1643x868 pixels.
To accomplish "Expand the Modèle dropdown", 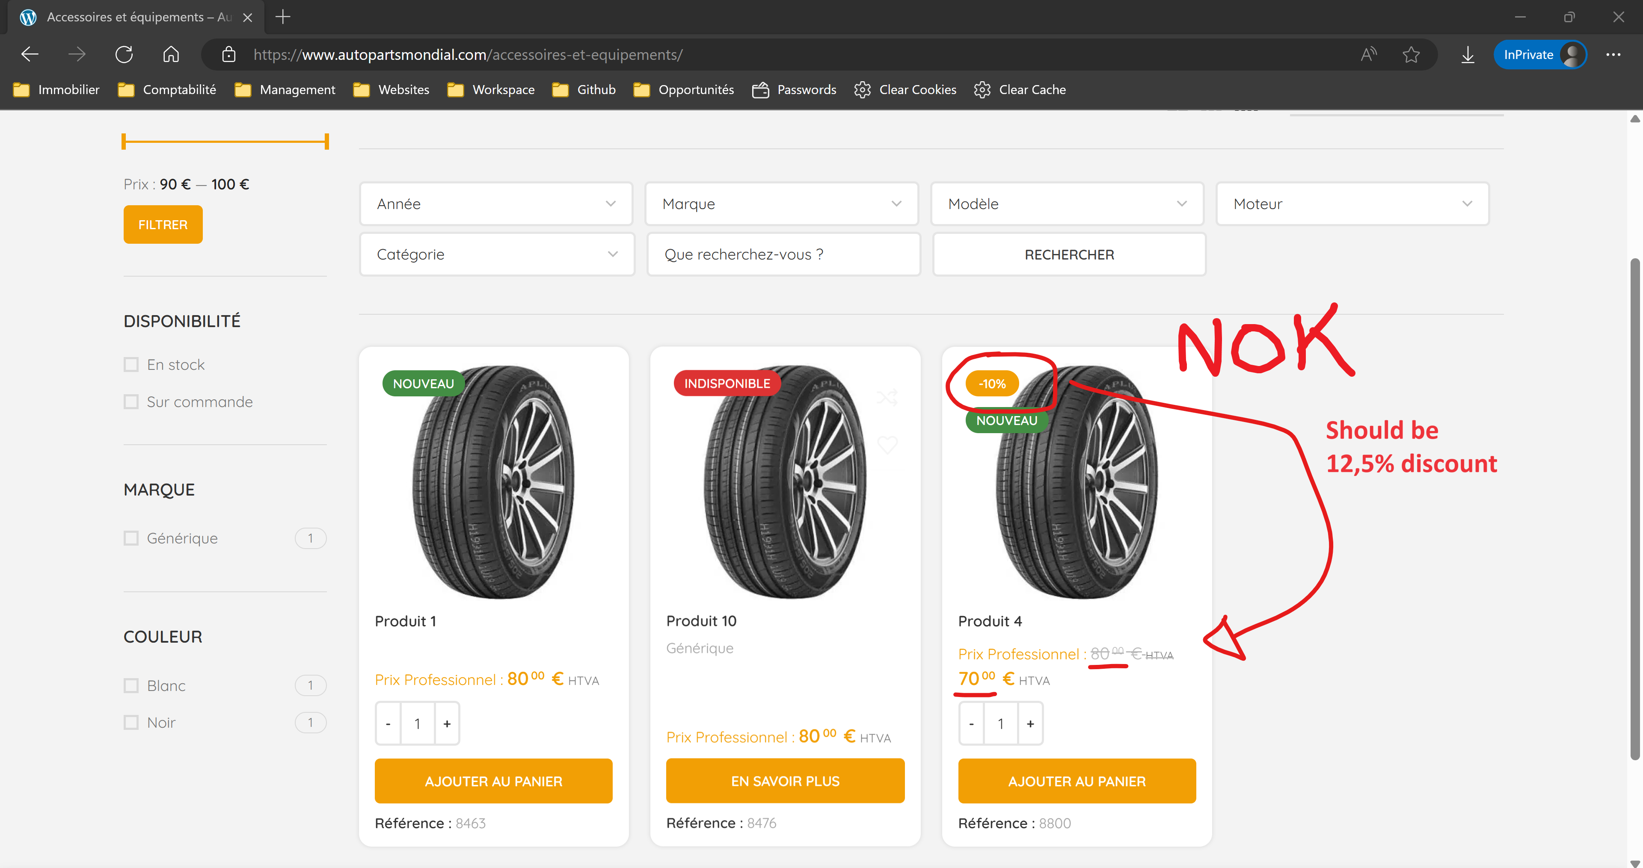I will (1067, 204).
